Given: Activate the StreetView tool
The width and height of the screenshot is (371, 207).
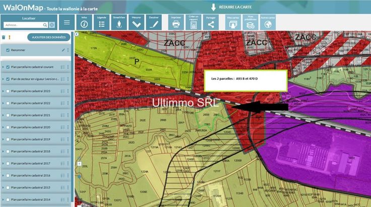Looking at the screenshot, I should (x=118, y=24).
